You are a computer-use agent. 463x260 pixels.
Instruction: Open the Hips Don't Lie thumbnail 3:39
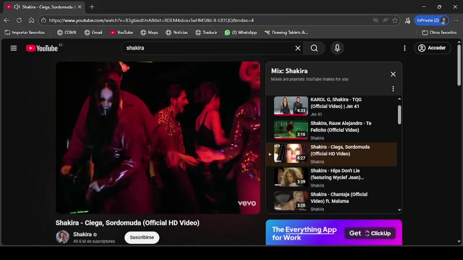pos(291,177)
